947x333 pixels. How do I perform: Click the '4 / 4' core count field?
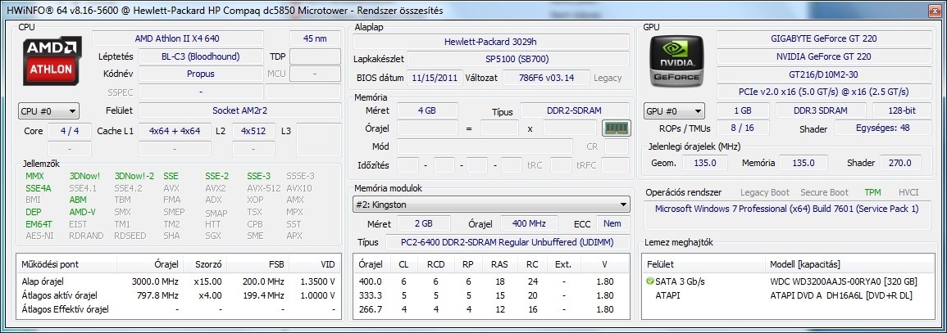pos(70,131)
